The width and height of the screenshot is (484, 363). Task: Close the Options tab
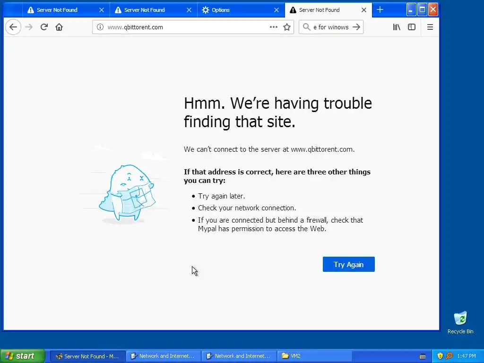pos(277,10)
